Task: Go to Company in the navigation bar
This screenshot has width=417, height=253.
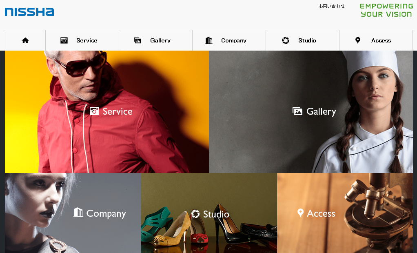Action: [x=234, y=40]
